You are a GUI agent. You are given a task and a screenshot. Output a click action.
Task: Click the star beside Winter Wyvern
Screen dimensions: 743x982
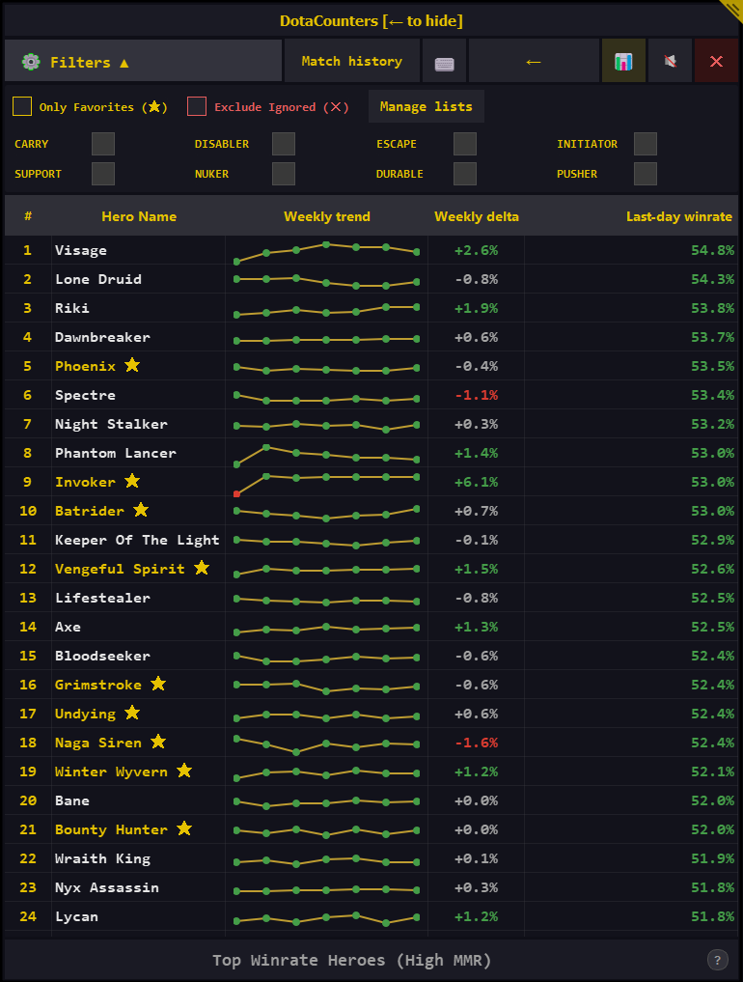point(184,772)
